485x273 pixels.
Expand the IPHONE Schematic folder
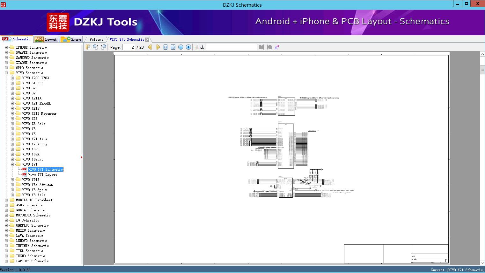(x=6, y=47)
